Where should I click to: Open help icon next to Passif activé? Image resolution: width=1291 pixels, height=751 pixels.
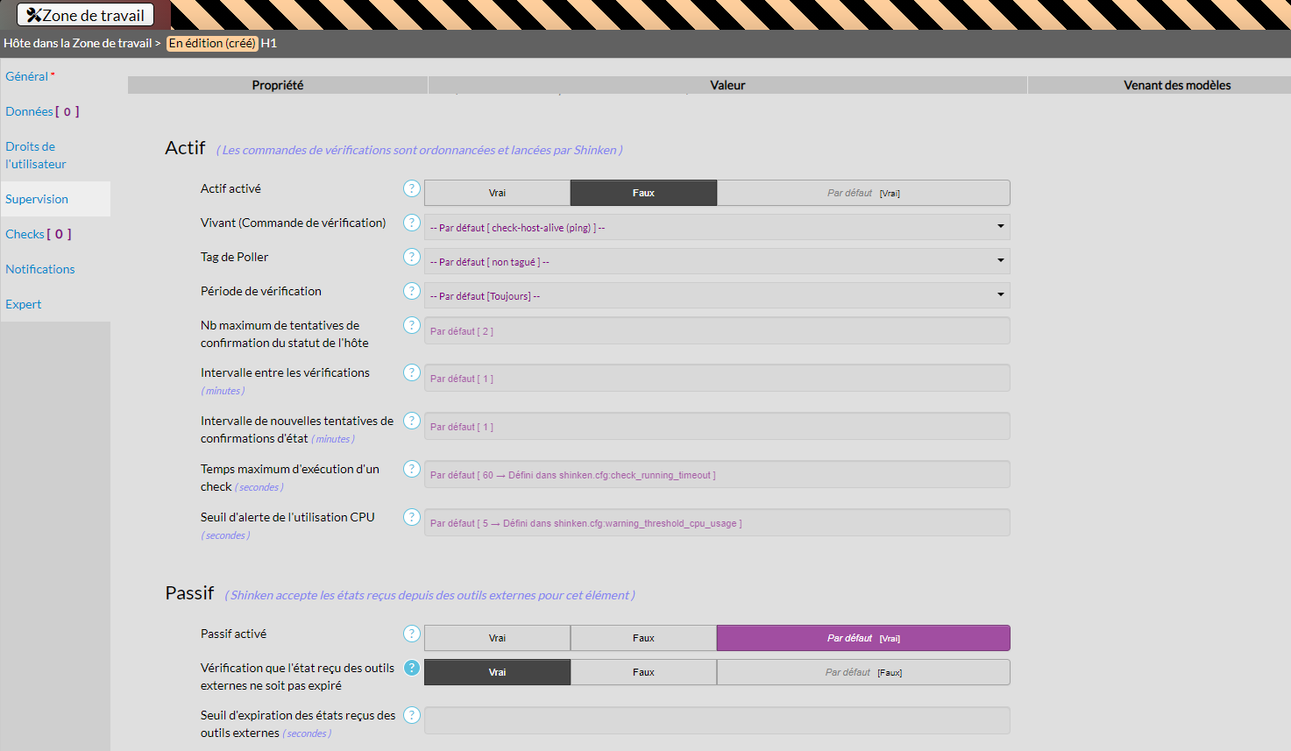coord(411,634)
